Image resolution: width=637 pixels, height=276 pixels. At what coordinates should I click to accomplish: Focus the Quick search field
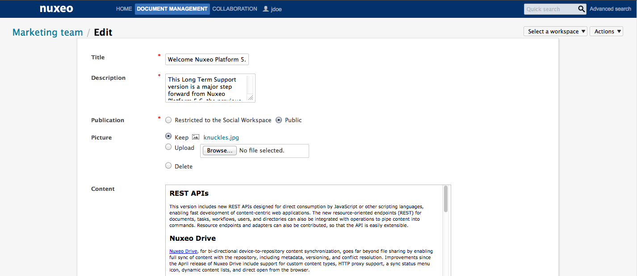click(551, 9)
